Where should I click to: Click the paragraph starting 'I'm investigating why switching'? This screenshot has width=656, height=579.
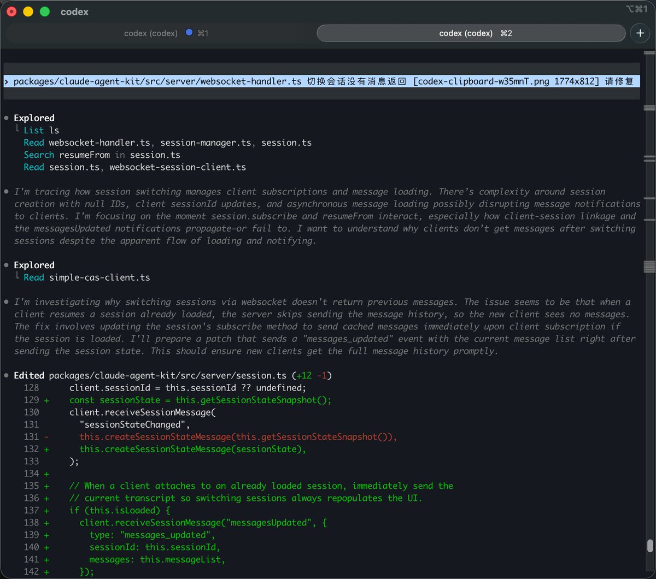[325, 327]
